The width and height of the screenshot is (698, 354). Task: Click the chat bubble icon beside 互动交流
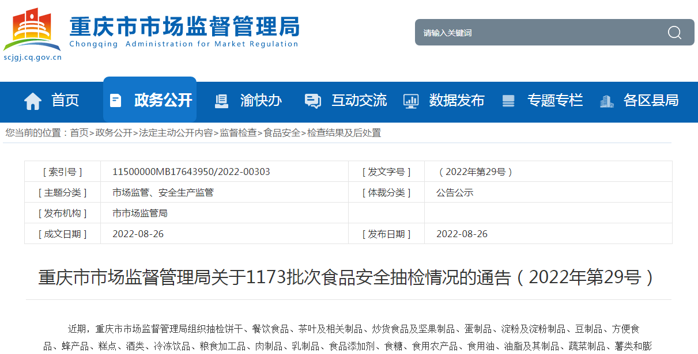click(312, 101)
